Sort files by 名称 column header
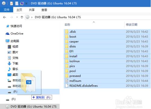 point(67,25)
